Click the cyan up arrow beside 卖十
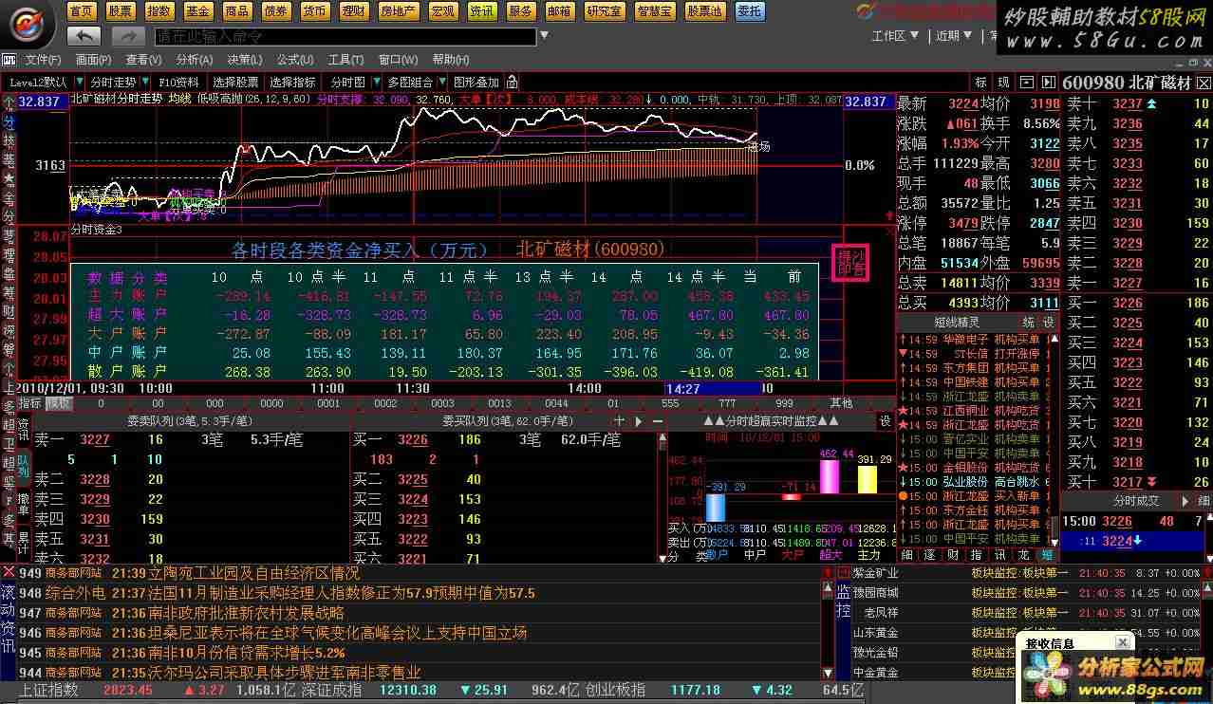This screenshot has width=1213, height=704. coord(1152,103)
